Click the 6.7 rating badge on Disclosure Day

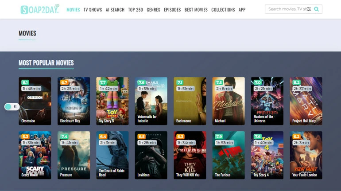coord(64,82)
